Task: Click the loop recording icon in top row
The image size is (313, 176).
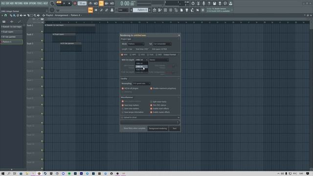Action: click(112, 3)
